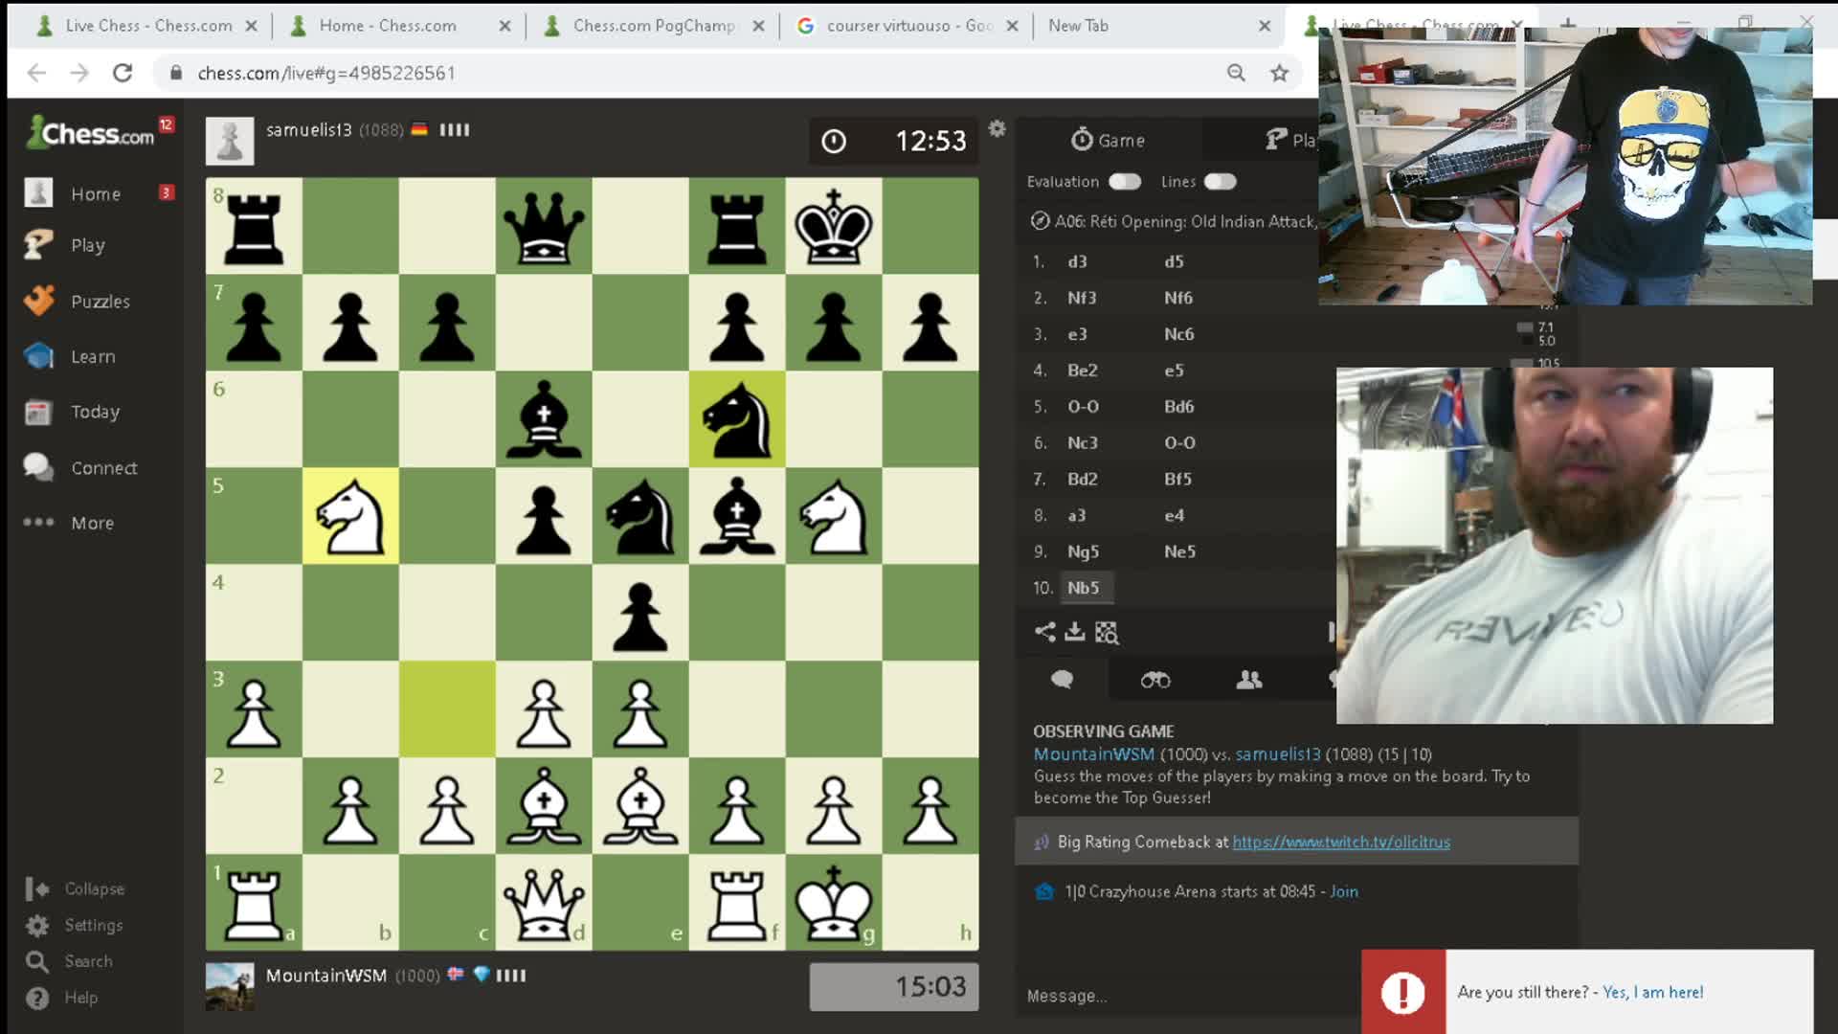Click the A06 Réti Opening name
This screenshot has height=1034, width=1838.
pos(1185,221)
